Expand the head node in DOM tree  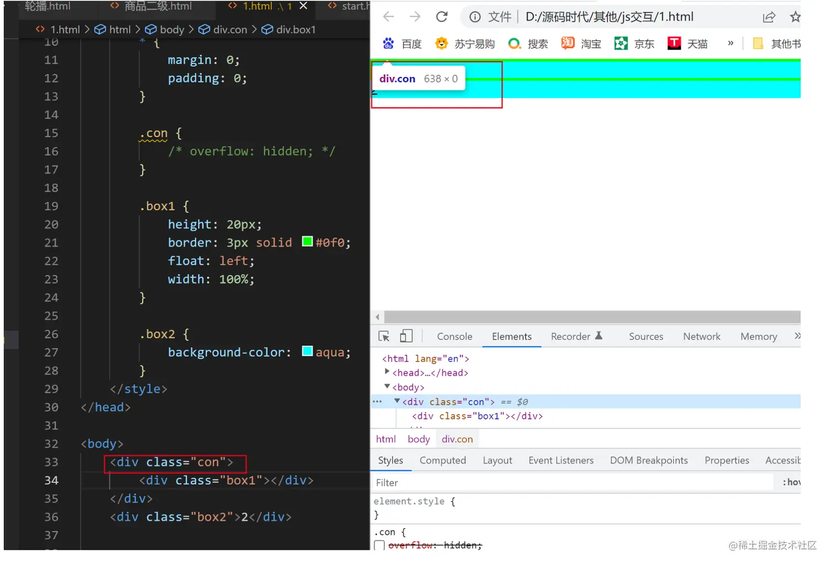tap(387, 372)
